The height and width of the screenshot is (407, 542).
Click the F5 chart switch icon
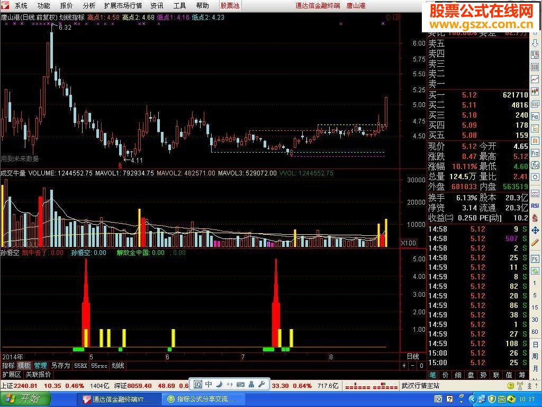535,259
